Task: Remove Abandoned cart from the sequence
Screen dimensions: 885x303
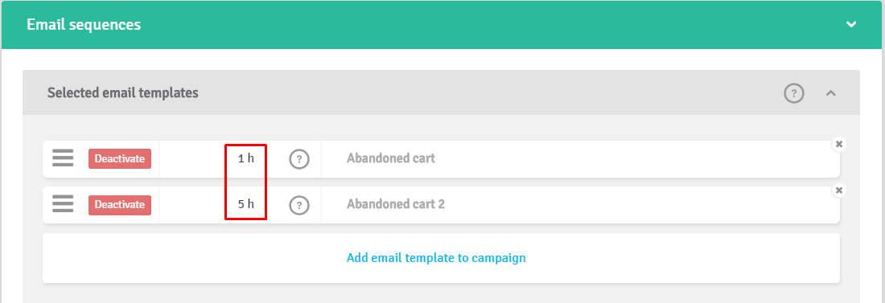Action: pos(839,144)
